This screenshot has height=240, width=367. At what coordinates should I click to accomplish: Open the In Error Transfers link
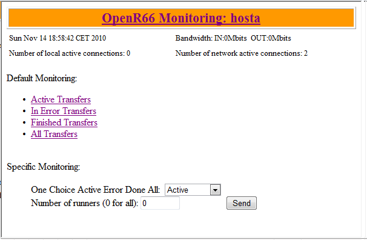[64, 111]
